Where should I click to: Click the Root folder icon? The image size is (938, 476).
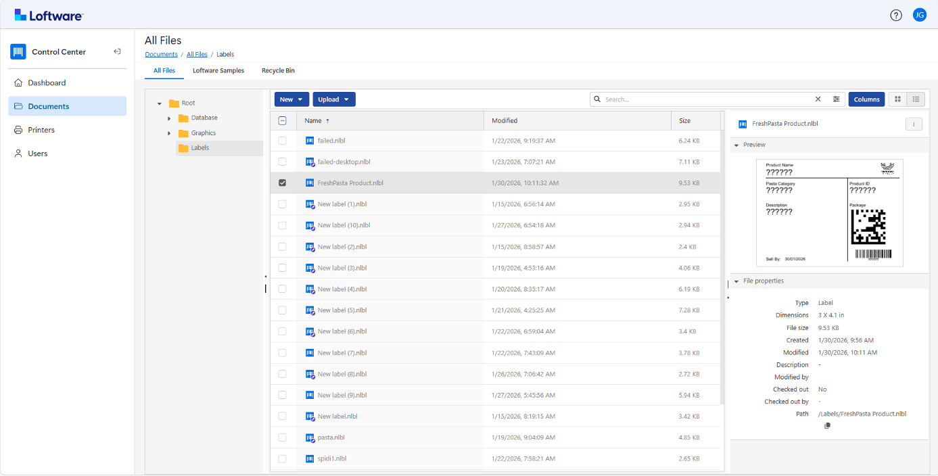pyautogui.click(x=174, y=103)
